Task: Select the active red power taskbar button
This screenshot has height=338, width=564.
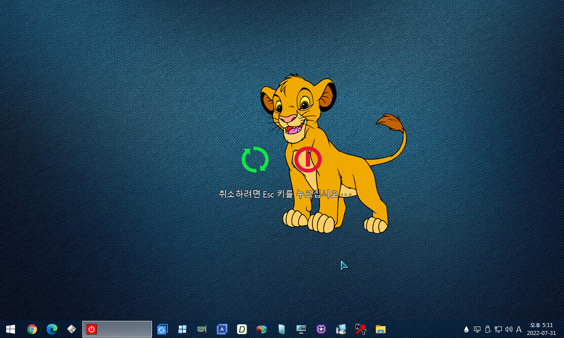Action: pos(117,329)
